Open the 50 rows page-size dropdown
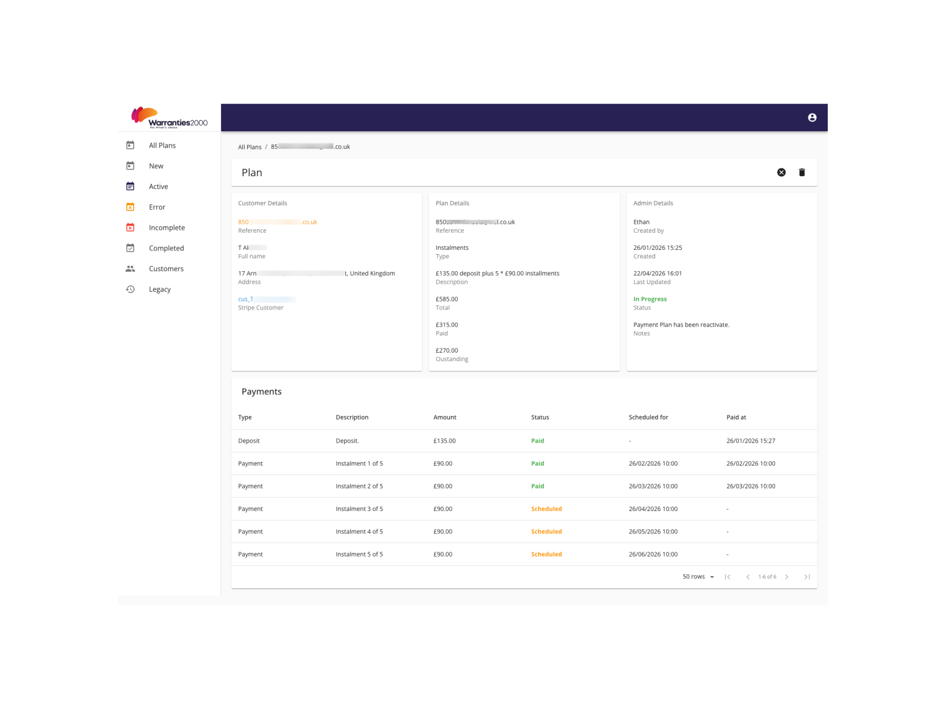This screenshot has width=946, height=709. 698,577
